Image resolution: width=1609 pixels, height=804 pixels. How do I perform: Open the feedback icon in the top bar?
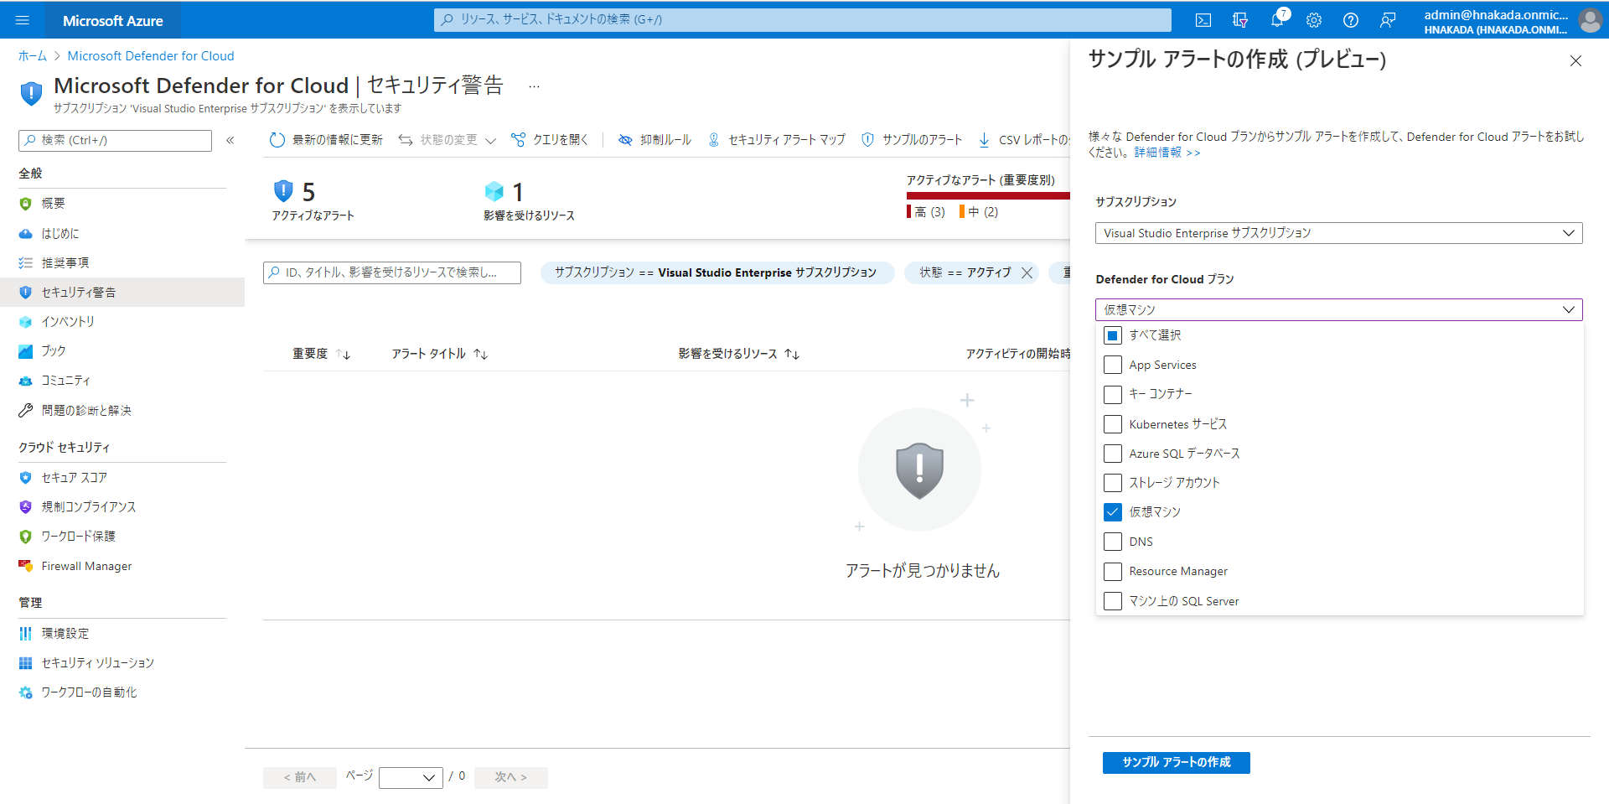[1388, 20]
